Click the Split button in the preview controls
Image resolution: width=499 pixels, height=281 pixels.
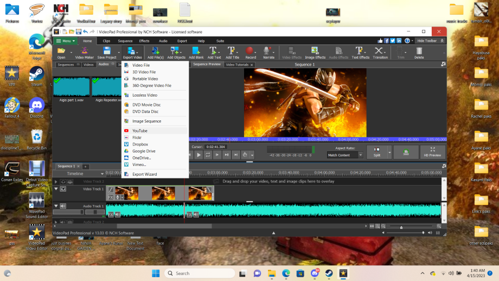pos(377,152)
